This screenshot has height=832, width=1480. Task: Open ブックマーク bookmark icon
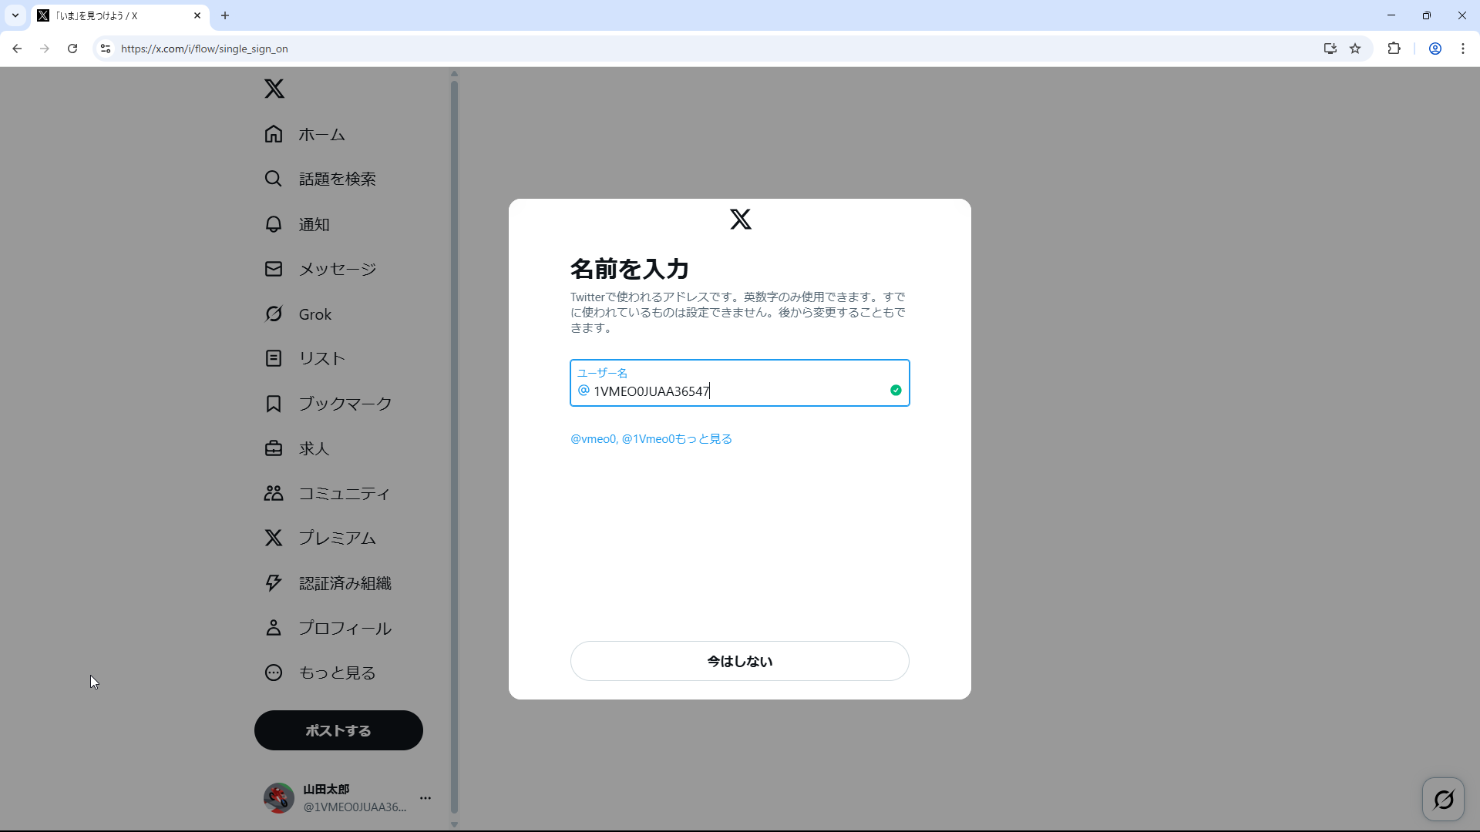click(274, 404)
